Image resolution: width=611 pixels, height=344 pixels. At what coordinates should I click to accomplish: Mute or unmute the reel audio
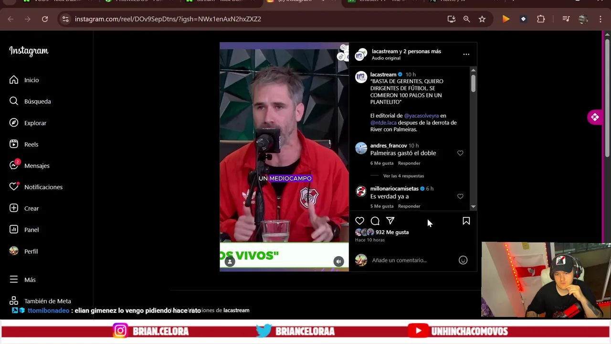click(x=338, y=261)
